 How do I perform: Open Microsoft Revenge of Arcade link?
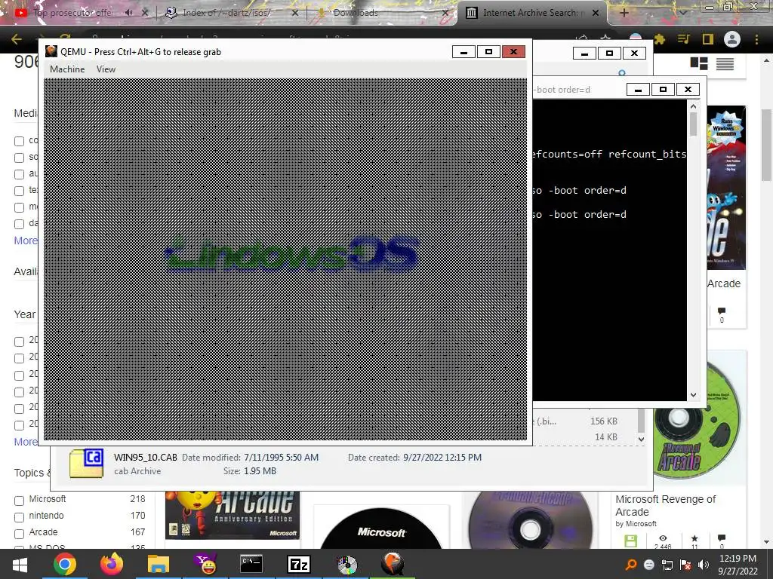666,505
